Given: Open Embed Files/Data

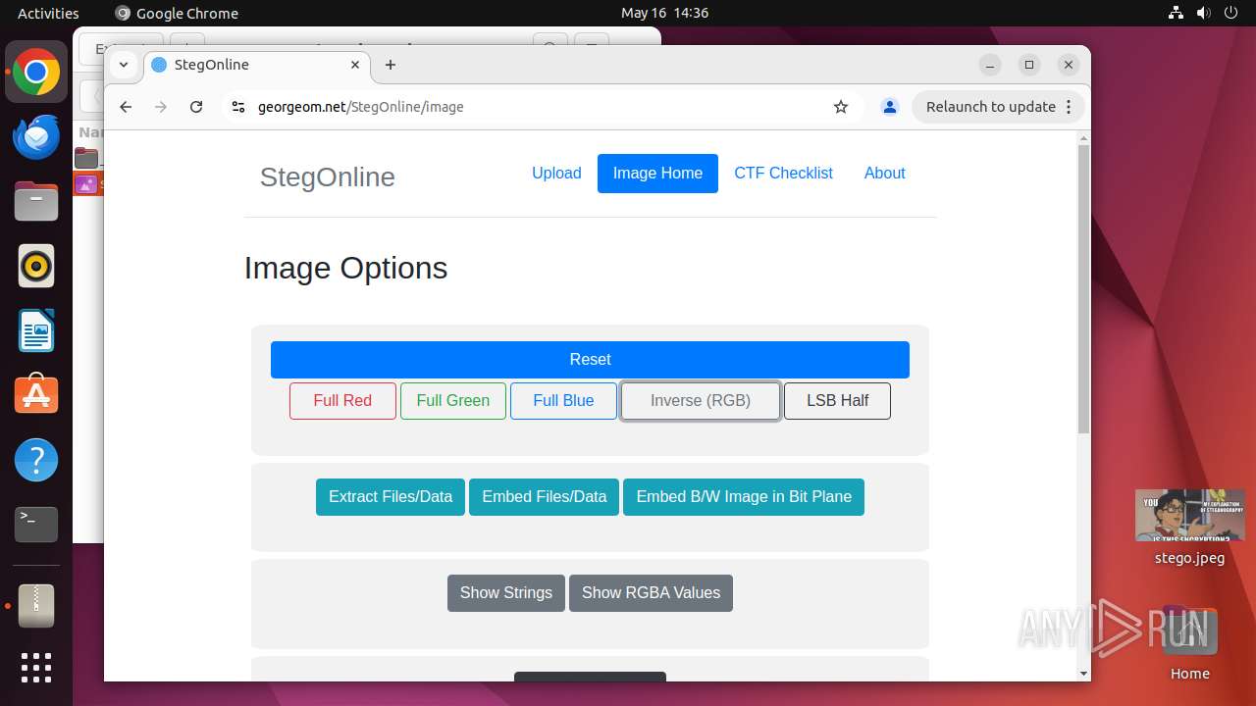Looking at the screenshot, I should [545, 497].
